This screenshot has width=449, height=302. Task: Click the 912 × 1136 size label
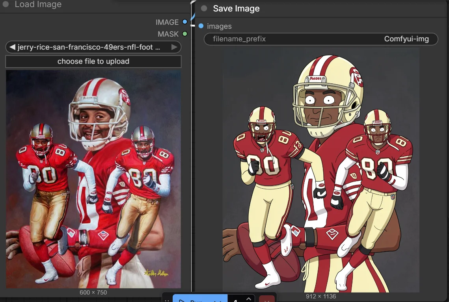(321, 296)
